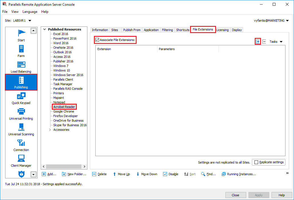294x200 pixels.
Task: Click the Extension column header
Action: coord(126,49)
